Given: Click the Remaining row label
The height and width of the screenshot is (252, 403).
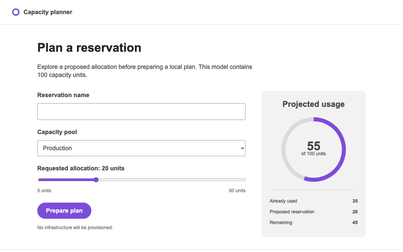Looking at the screenshot, I should point(281,222).
